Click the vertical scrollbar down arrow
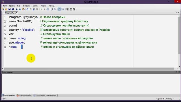The width and height of the screenshot is (181, 102). (x=179, y=66)
